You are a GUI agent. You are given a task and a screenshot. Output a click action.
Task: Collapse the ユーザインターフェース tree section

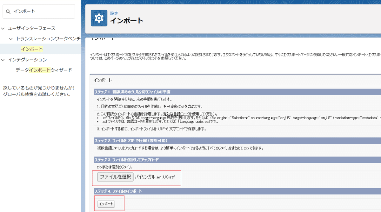pos(3,28)
